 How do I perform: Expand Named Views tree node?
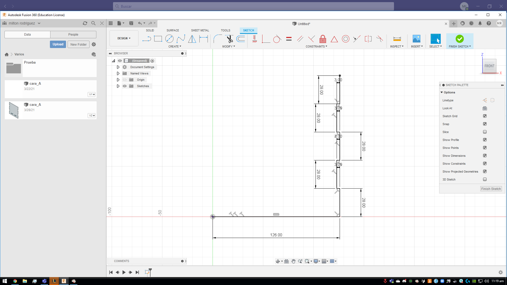118,73
